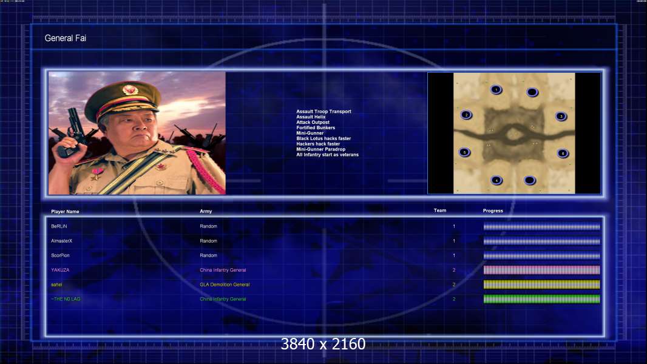647x364 pixels.
Task: Click the Fortified Bunkers ability line
Action: pos(316,128)
